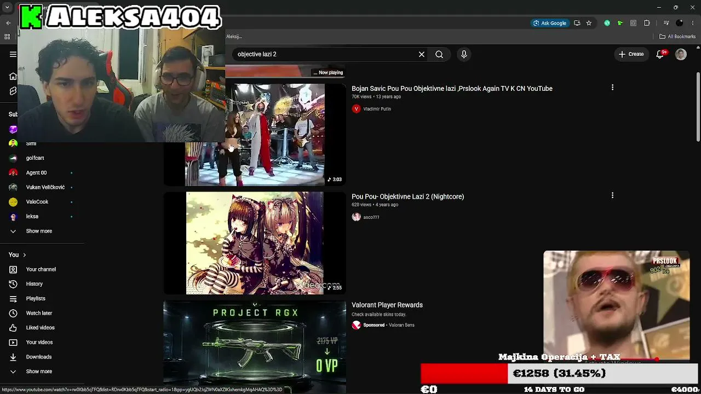Open Chrome's three-dot menu

pos(693,23)
